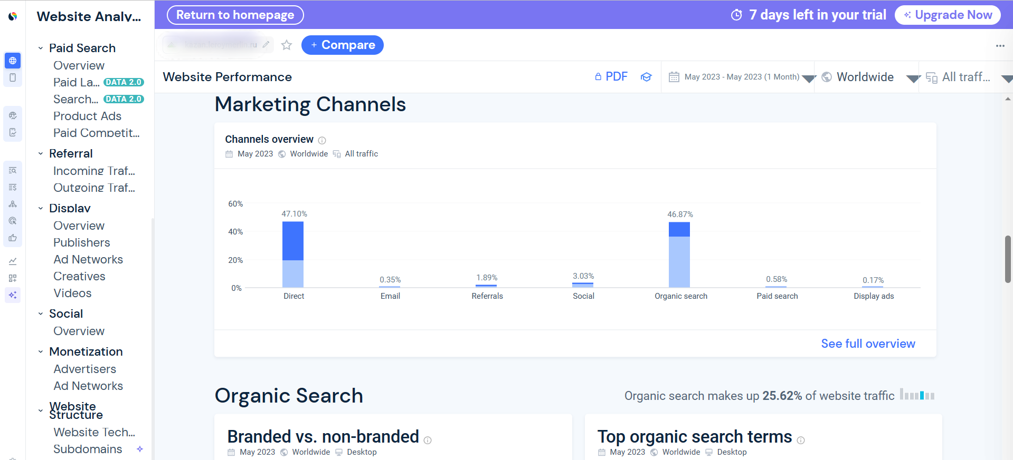
Task: Open the date range dropdown
Action: pyautogui.click(x=741, y=77)
